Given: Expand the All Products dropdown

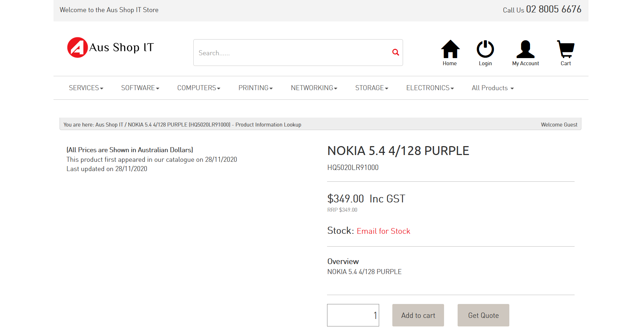Looking at the screenshot, I should pyautogui.click(x=493, y=88).
